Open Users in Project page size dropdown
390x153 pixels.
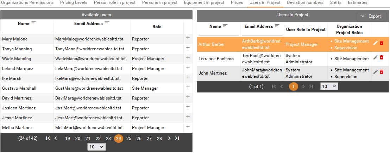pyautogui.click(x=329, y=86)
